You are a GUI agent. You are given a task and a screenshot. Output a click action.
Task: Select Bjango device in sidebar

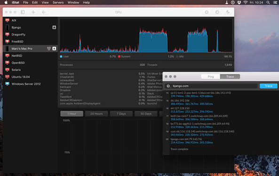[x=30, y=27]
